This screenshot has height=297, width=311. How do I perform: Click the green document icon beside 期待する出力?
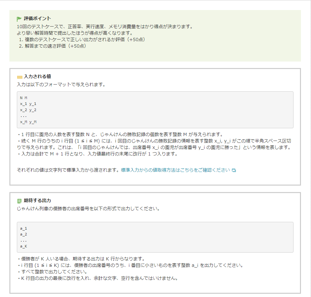pos(19,201)
